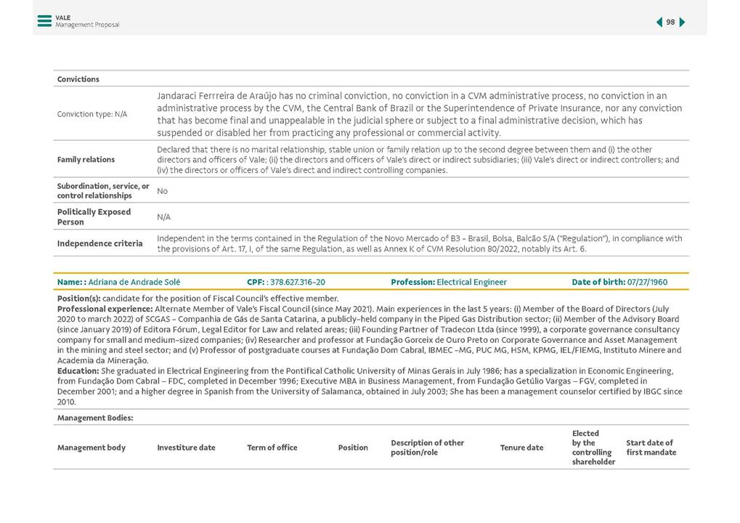Screen dimensions: 740x523
Task: Select the Family relations row label
Action: (86, 159)
